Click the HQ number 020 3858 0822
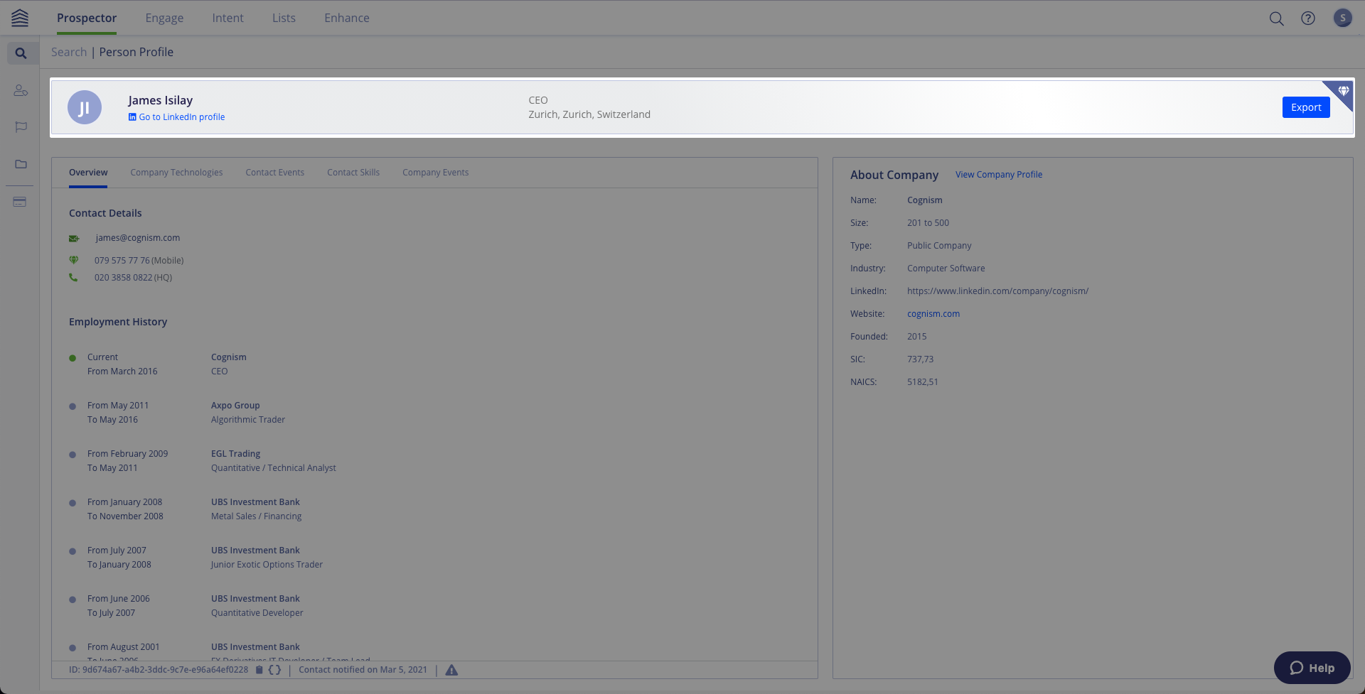This screenshot has height=694, width=1365. pos(124,278)
